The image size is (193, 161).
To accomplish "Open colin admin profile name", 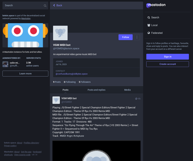I will point(15,63).
